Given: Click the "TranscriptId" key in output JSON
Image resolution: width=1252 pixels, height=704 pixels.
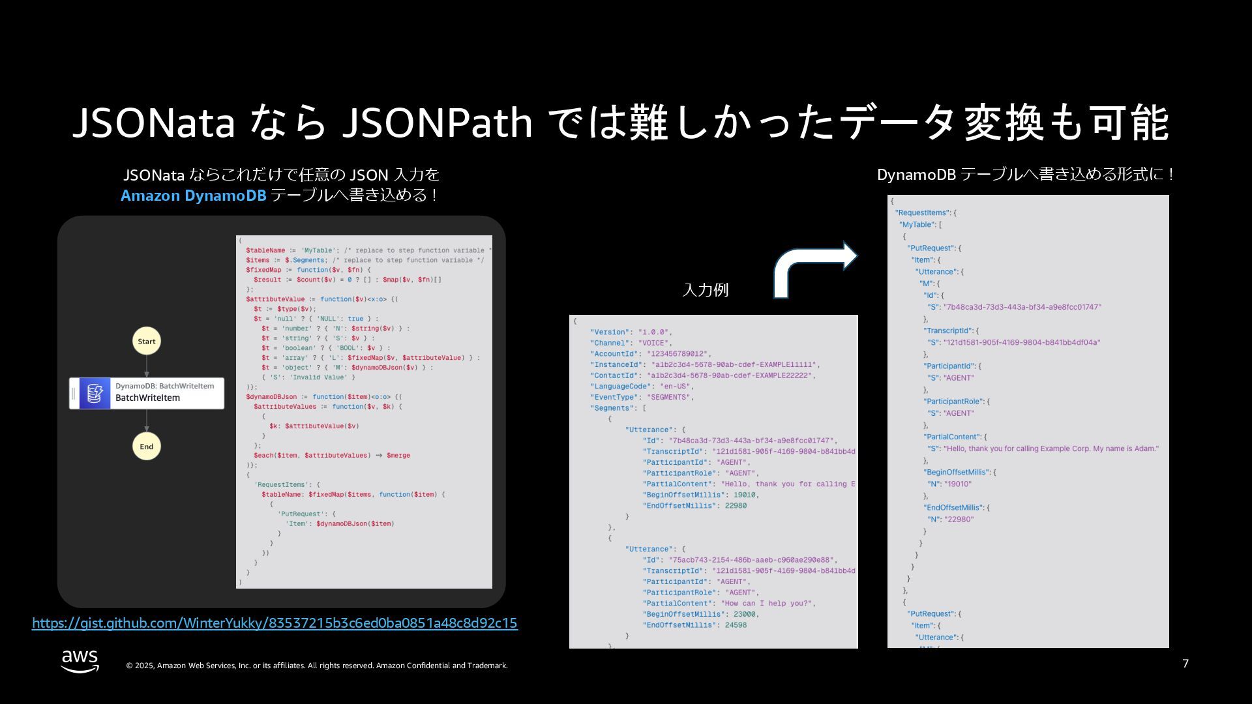Looking at the screenshot, I should coord(947,330).
